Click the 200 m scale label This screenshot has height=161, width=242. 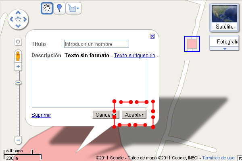tap(12, 158)
